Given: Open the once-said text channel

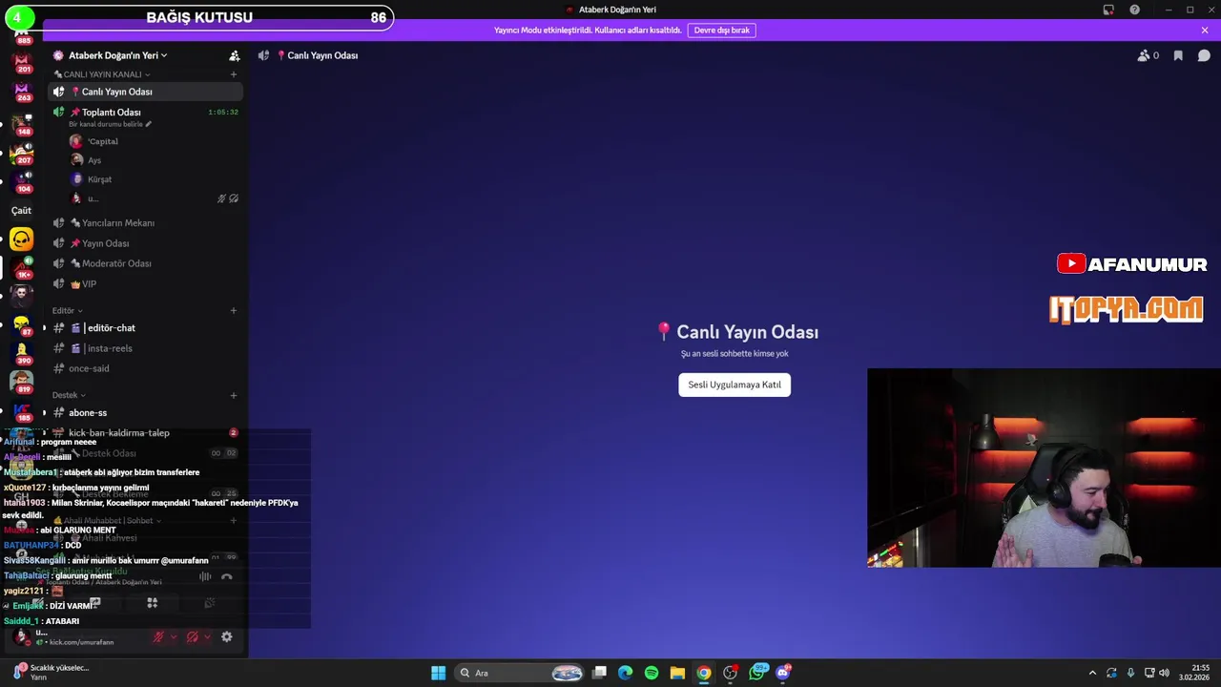Looking at the screenshot, I should (x=145, y=368).
